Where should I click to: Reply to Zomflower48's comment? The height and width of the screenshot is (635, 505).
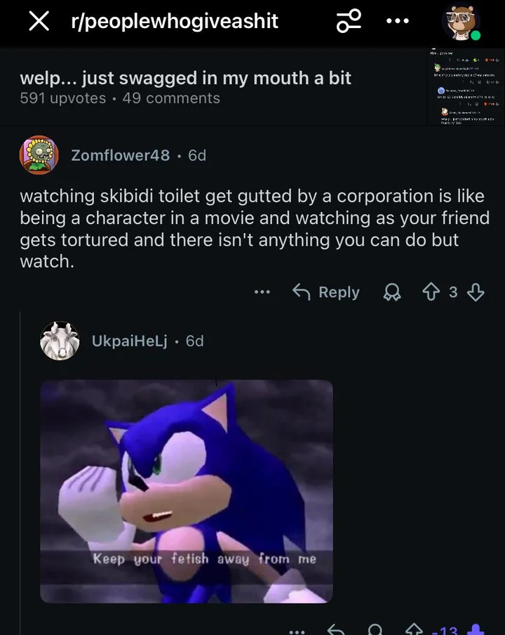(326, 292)
